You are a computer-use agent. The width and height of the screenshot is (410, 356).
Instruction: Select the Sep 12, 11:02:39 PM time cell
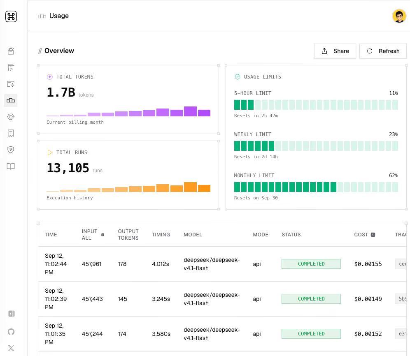[x=56, y=299]
